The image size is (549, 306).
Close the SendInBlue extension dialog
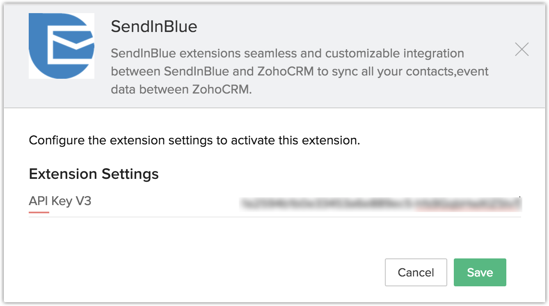522,50
